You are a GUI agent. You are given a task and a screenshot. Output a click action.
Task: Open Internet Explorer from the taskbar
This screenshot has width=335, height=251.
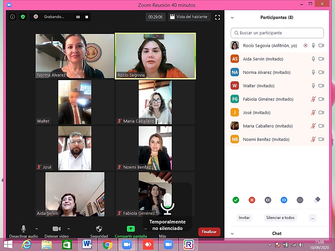click(x=27, y=244)
